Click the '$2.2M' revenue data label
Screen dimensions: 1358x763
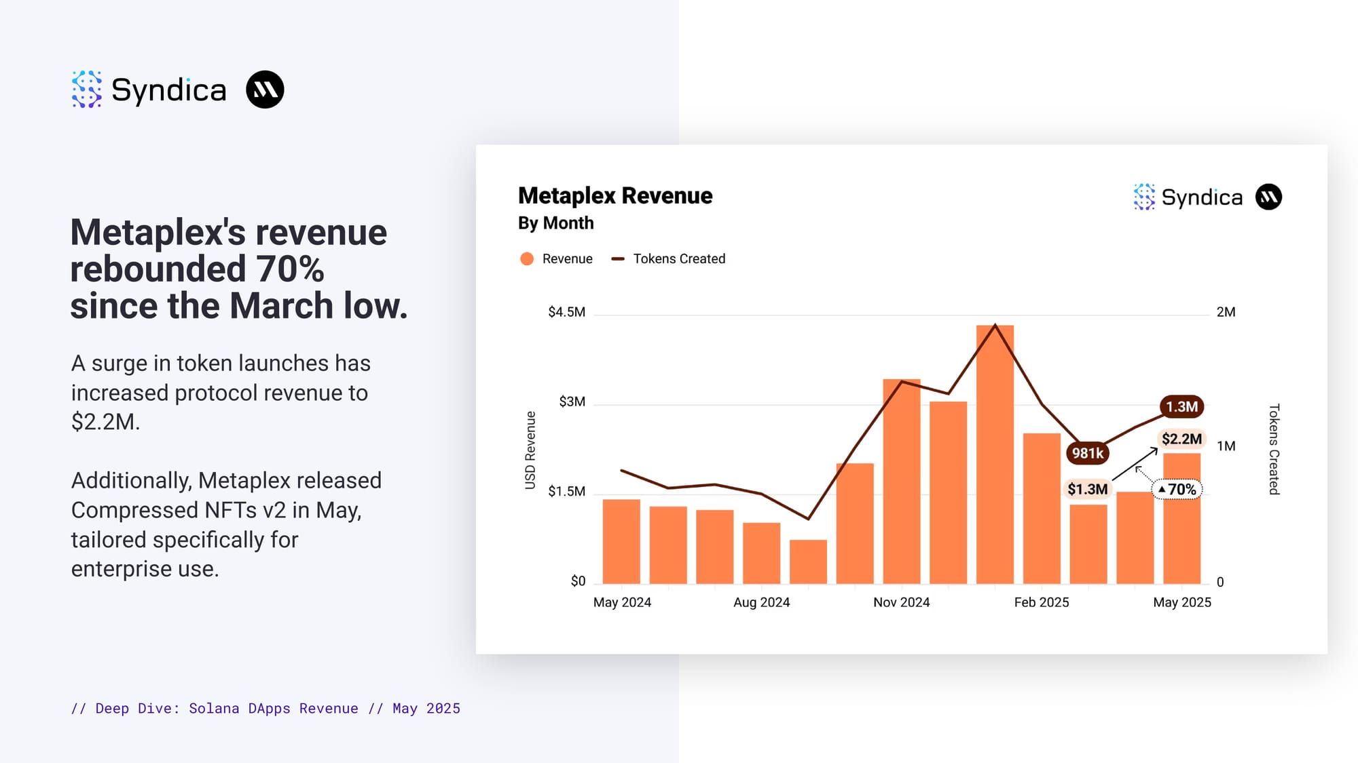(x=1181, y=439)
